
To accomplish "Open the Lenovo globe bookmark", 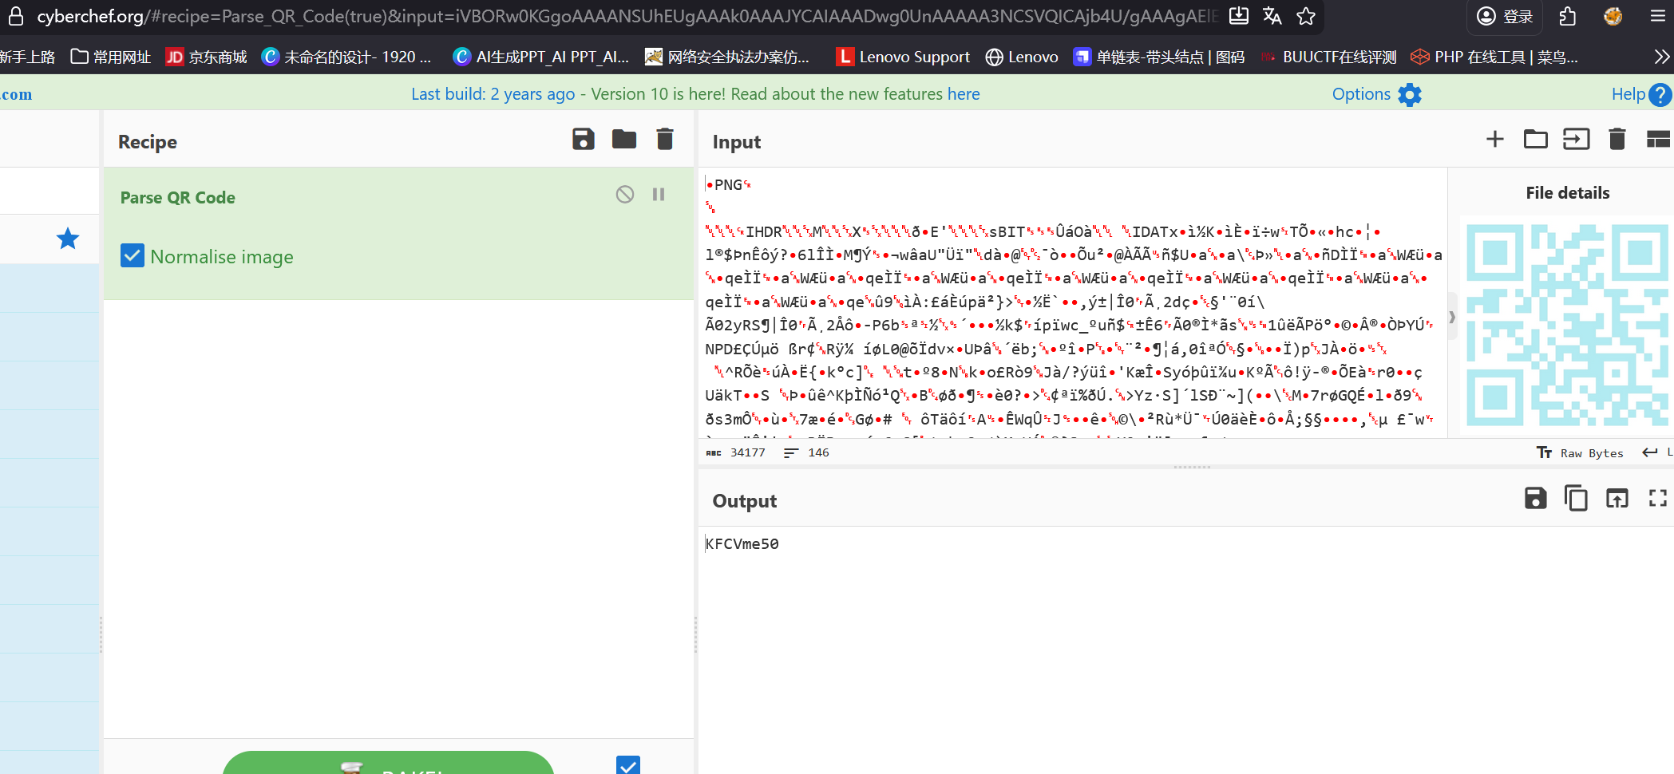I will coord(1022,57).
